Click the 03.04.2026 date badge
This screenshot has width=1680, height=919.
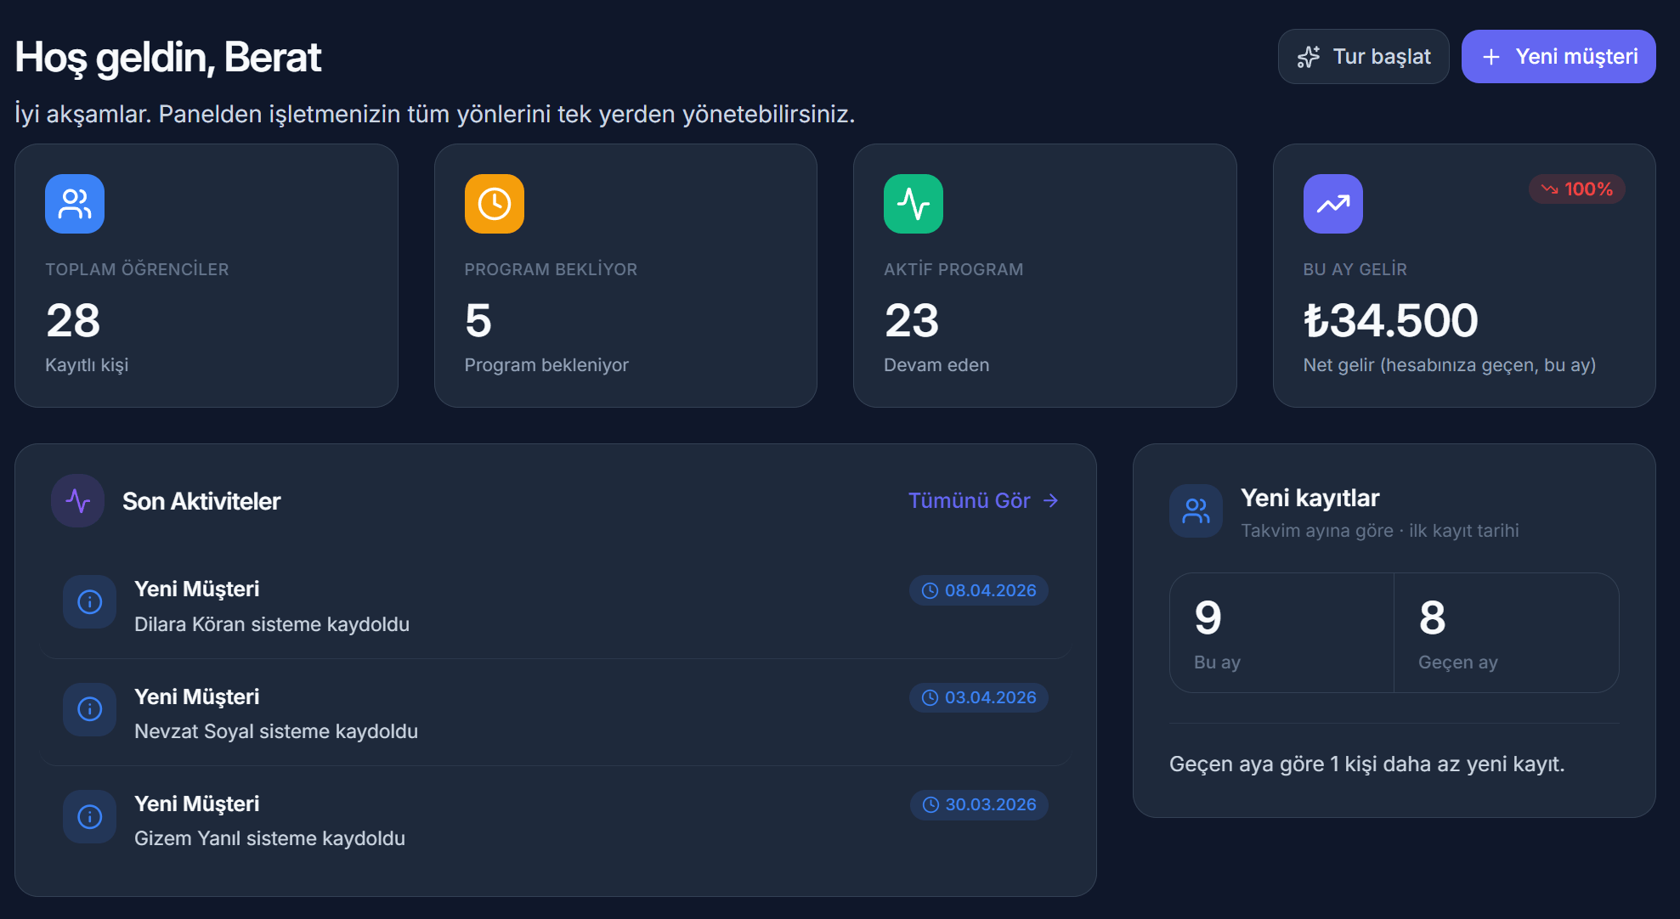979,697
